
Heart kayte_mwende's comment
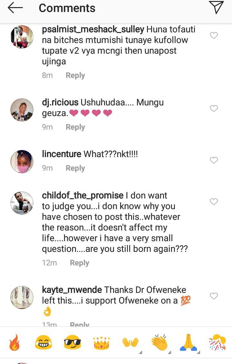(x=214, y=296)
